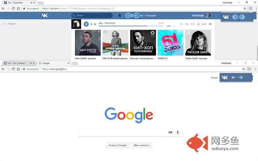Screen dimensions: 258x161
Task: Toggle broadcast status icon in player
Action: 204,24
